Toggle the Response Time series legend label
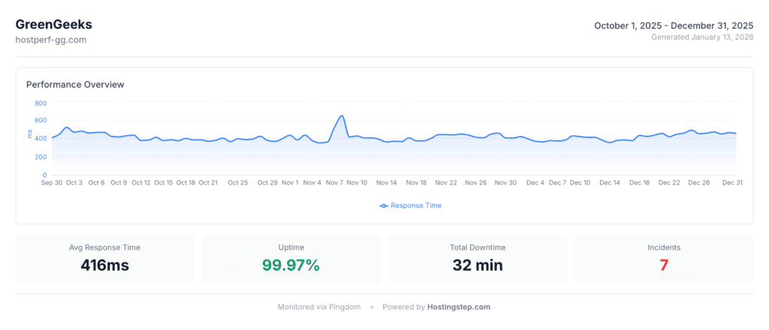Viewport: 769px width, 330px height. (416, 205)
